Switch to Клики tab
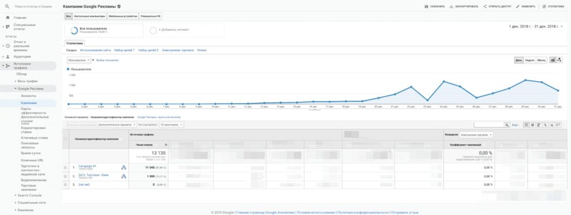The width and height of the screenshot is (571, 215). click(202, 50)
